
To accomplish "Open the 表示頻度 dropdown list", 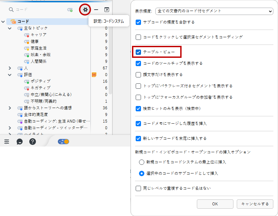I will pos(214,11).
